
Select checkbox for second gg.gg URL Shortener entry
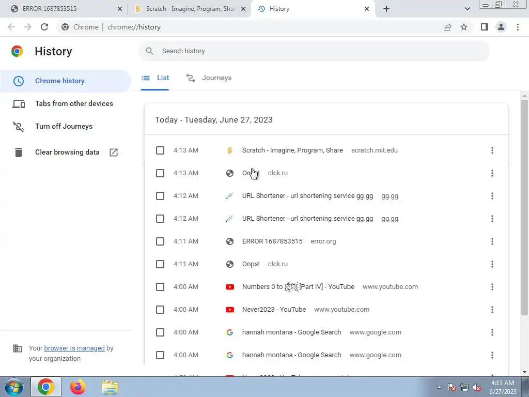click(160, 219)
